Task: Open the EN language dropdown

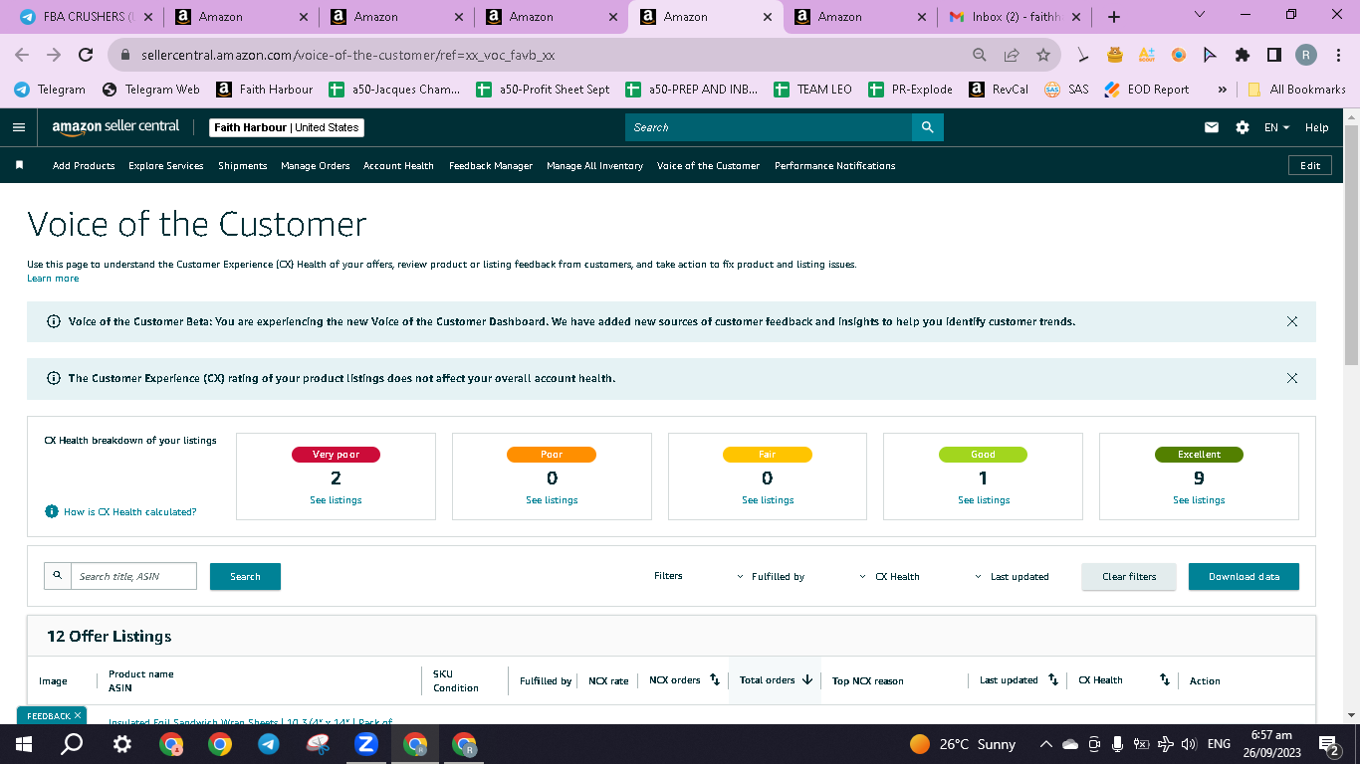Action: [1276, 127]
